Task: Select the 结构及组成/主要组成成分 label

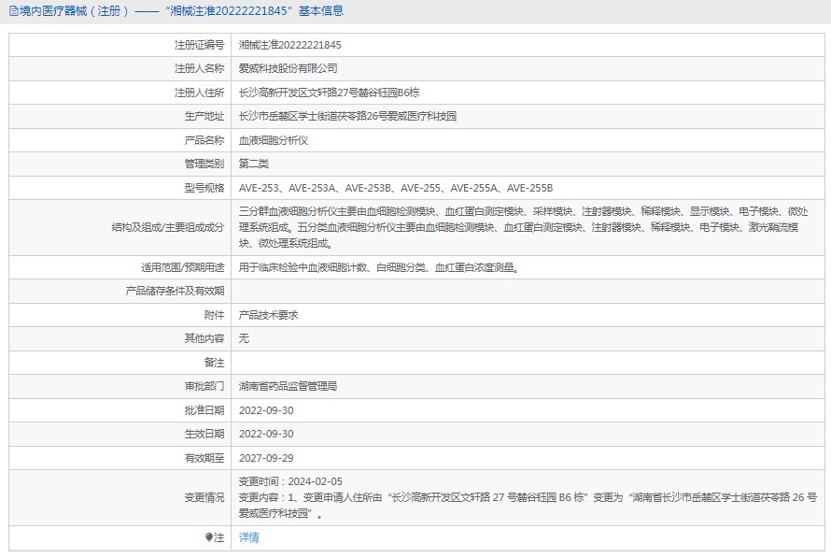Action: (x=167, y=227)
